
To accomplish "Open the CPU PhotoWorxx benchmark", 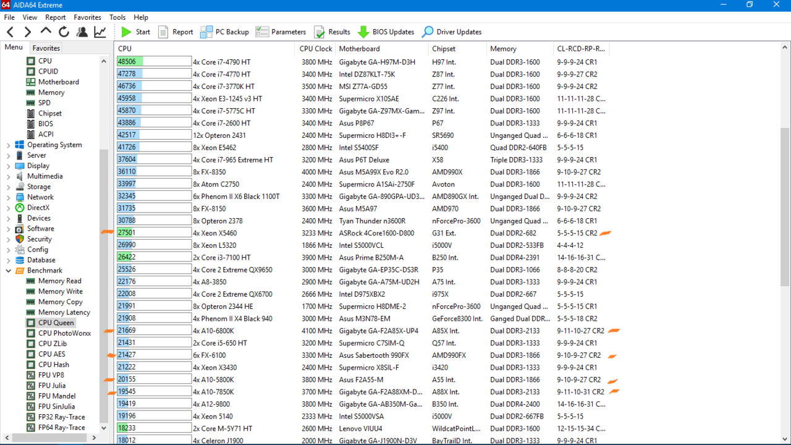I will click(64, 334).
